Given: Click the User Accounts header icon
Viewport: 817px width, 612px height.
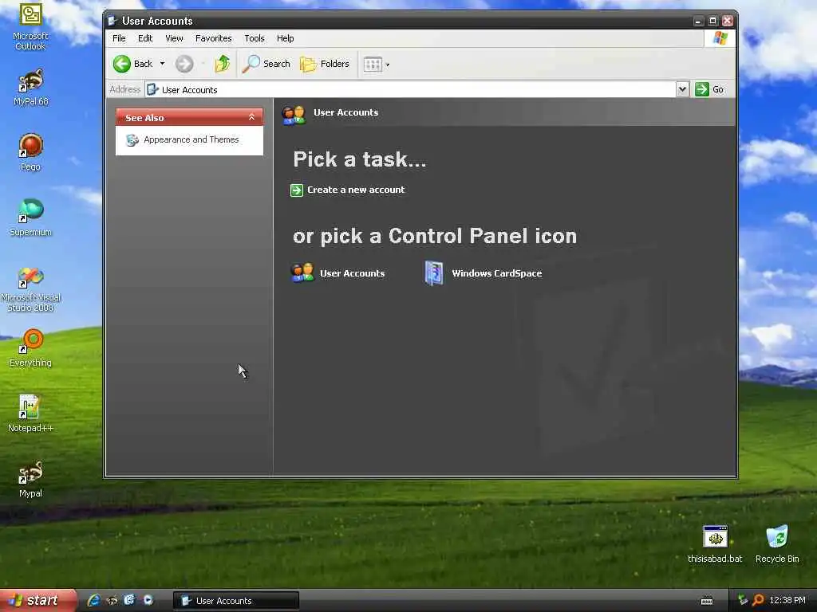Looking at the screenshot, I should tap(294, 115).
